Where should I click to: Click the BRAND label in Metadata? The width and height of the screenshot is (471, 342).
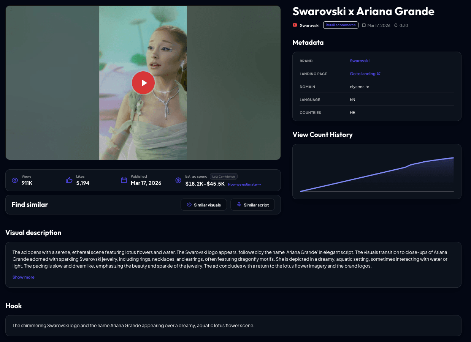pos(306,61)
